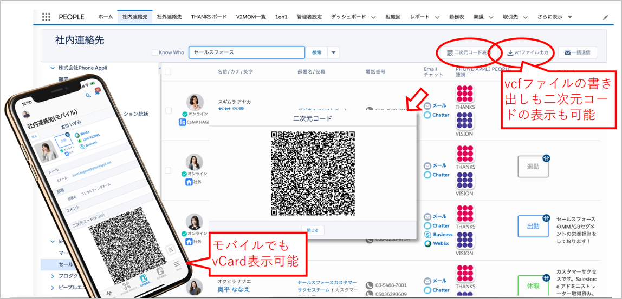
Task: Open the THANKS ボード tab
Action: (209, 17)
